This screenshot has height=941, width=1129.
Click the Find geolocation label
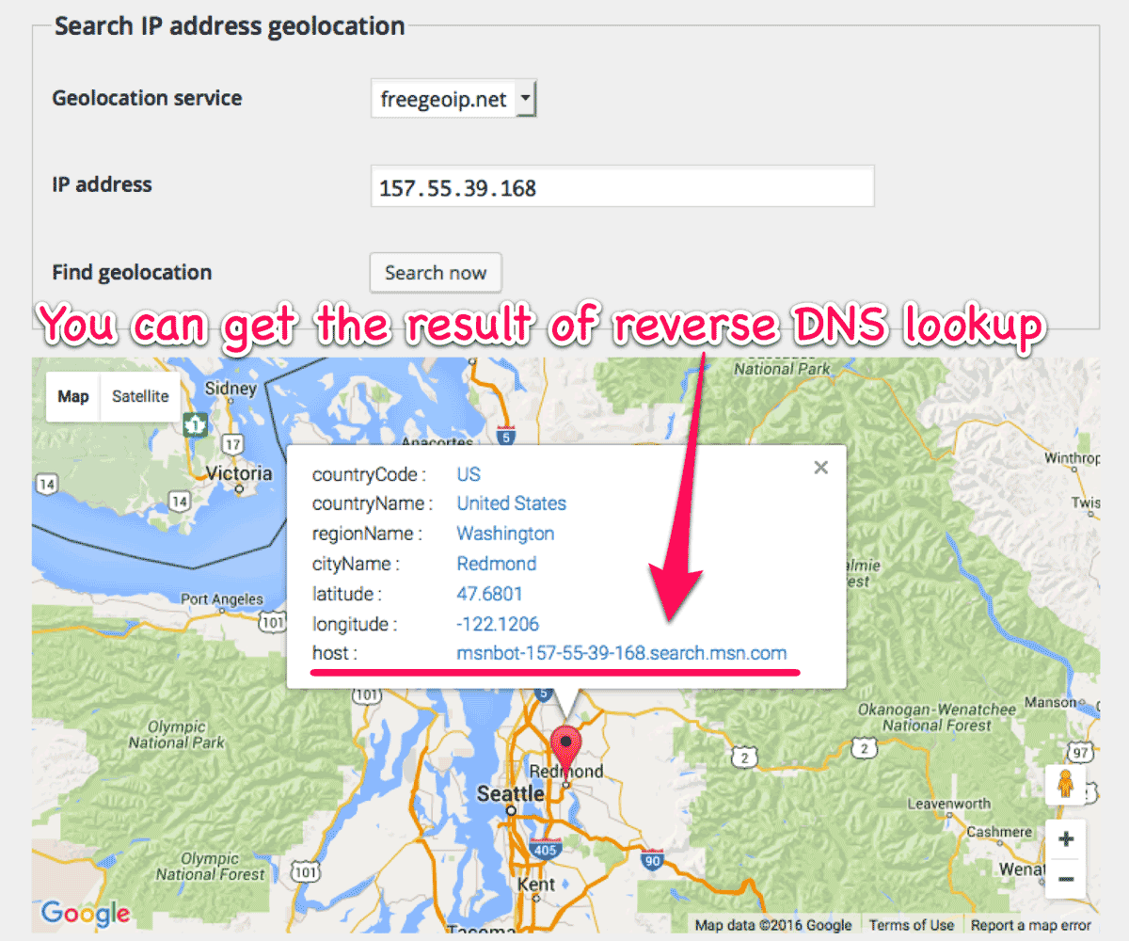point(132,273)
